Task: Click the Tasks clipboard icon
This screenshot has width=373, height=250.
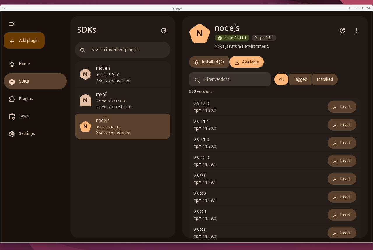Action: [x=12, y=117]
